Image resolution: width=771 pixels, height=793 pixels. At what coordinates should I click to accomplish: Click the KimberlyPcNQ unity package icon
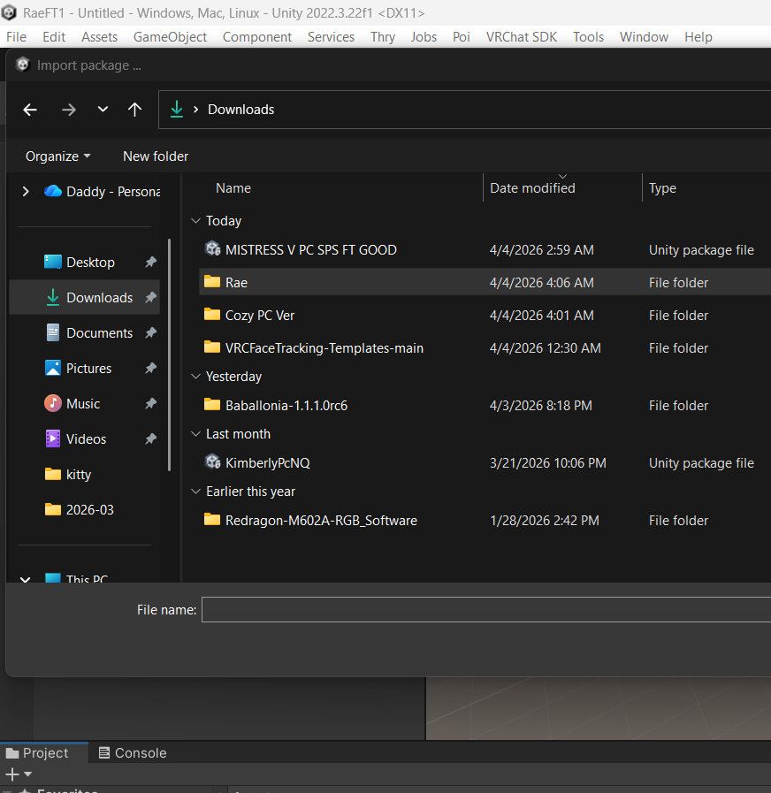[213, 461]
